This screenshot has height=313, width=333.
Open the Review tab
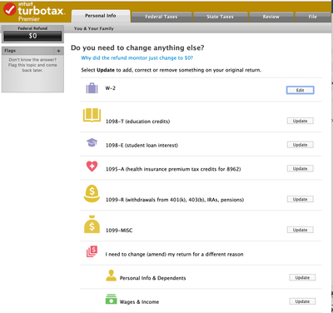pyautogui.click(x=271, y=17)
